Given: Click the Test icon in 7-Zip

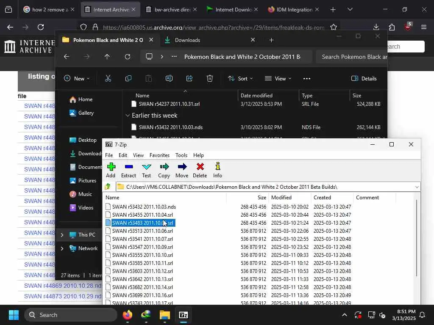Looking at the screenshot, I should point(146,170).
